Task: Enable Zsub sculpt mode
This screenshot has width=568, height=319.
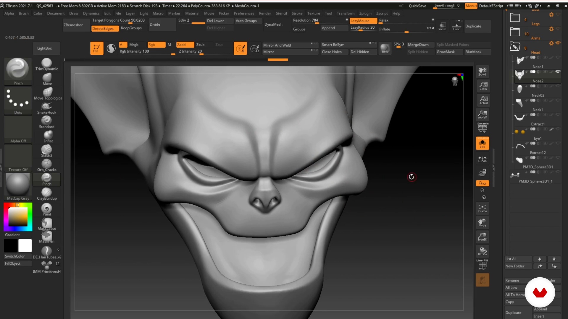Action: pyautogui.click(x=200, y=45)
